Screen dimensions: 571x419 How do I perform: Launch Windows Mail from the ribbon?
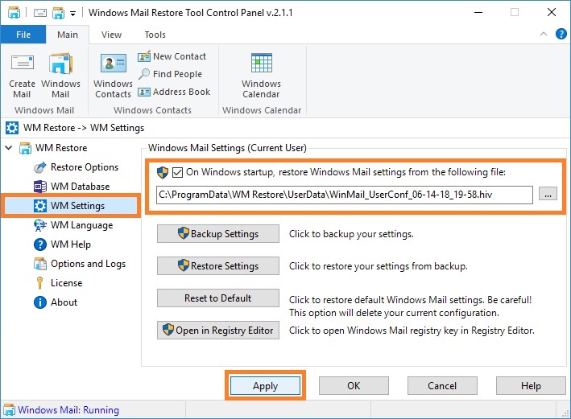(60, 76)
